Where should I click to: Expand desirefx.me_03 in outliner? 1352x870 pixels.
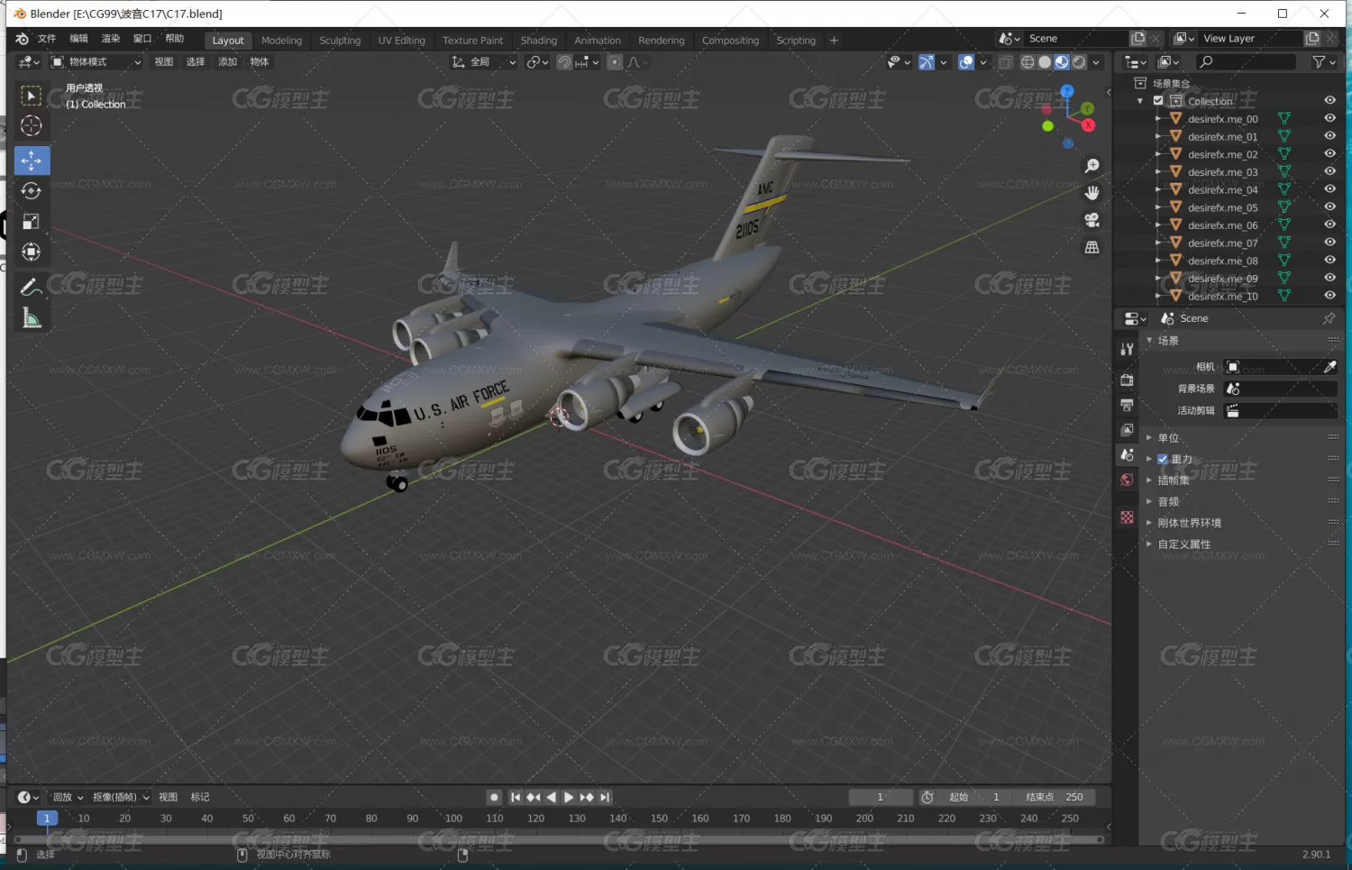tap(1158, 171)
